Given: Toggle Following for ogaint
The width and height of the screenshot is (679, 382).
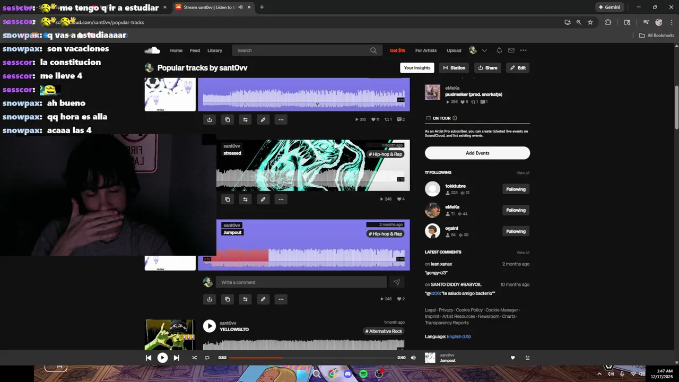Looking at the screenshot, I should (x=516, y=231).
